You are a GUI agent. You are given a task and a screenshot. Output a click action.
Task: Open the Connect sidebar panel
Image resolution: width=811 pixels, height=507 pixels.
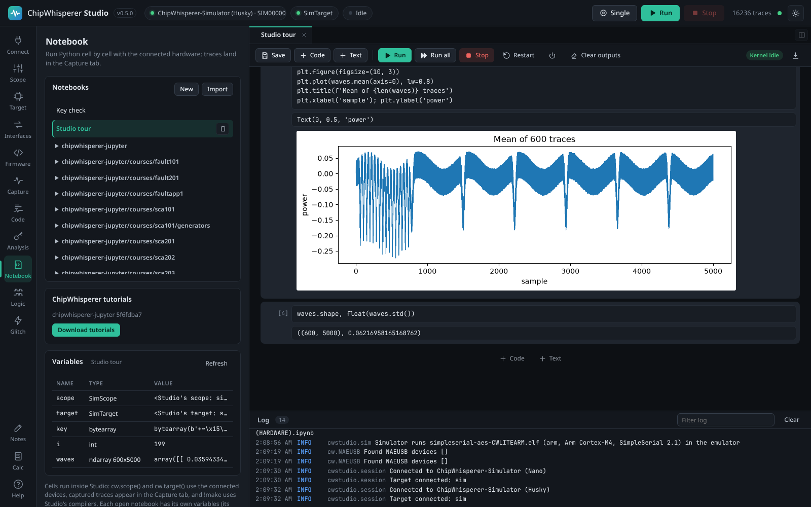18,45
